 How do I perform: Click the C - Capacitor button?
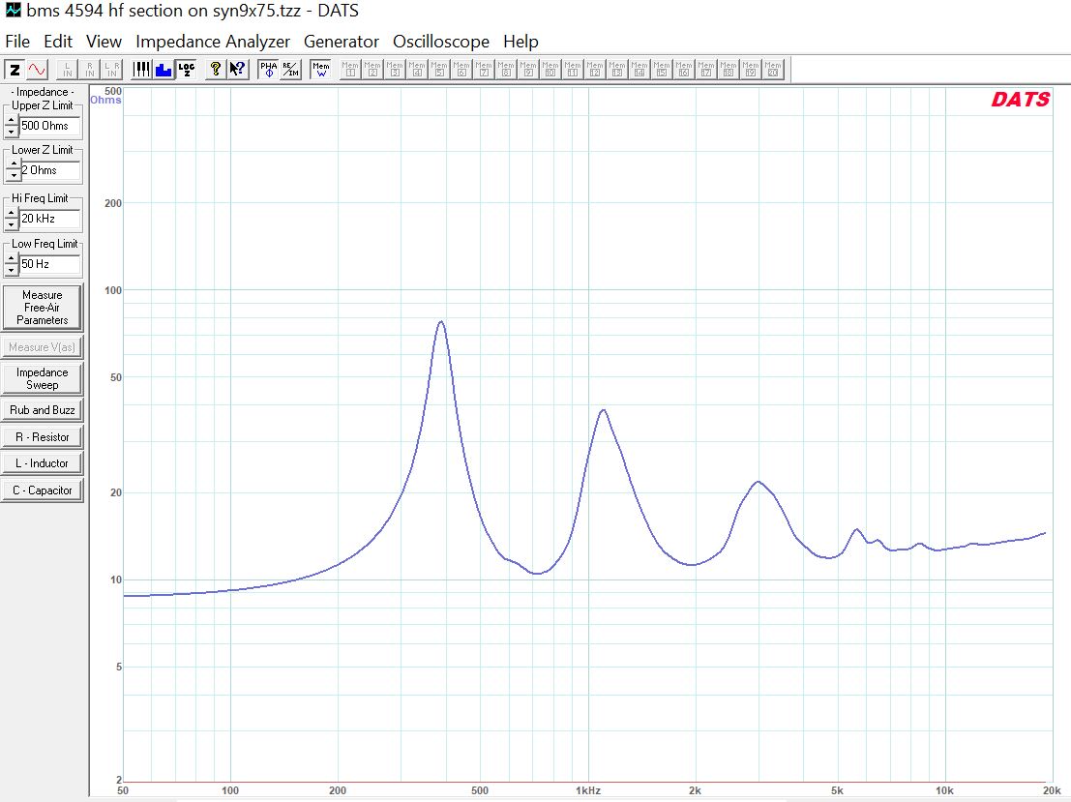coord(43,490)
